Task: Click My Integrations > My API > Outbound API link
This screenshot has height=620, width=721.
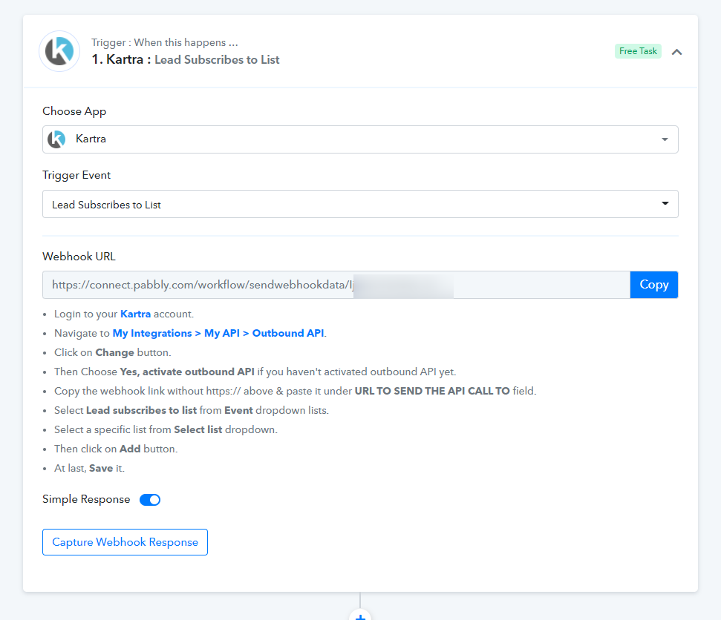Action: tap(219, 334)
